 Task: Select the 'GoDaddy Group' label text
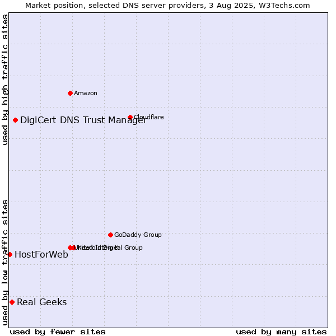(x=138, y=235)
